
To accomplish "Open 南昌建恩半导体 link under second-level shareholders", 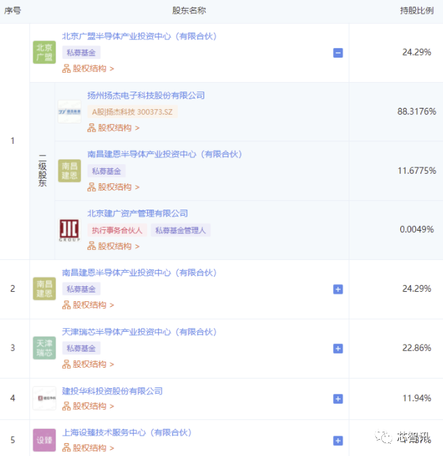I will (x=165, y=154).
